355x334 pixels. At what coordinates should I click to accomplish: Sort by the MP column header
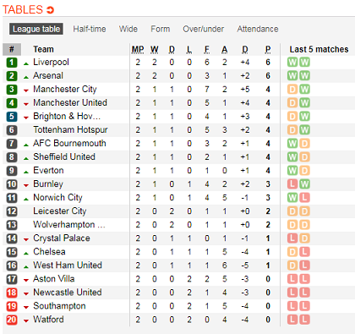pos(138,50)
